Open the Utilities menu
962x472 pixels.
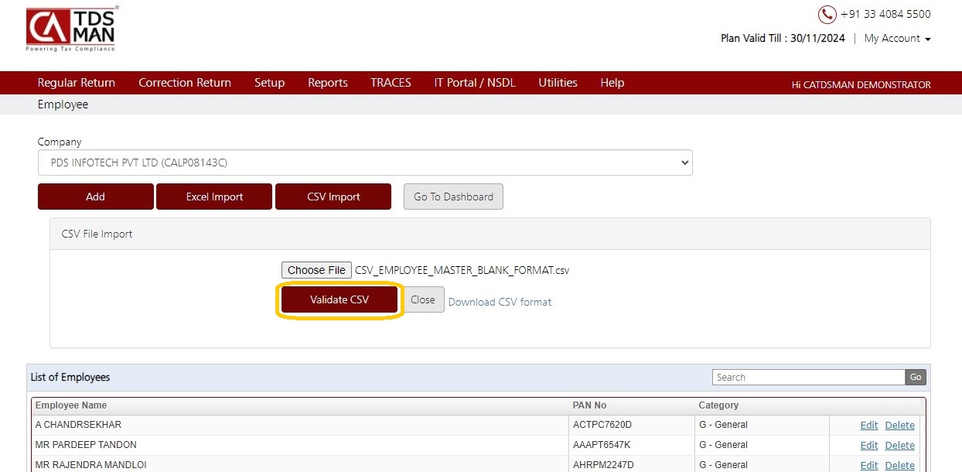coord(558,83)
